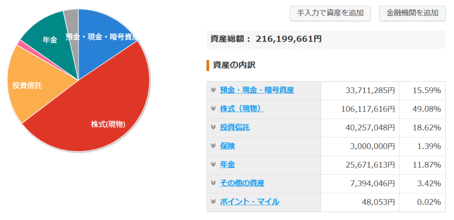Screen dimensions: 454x220
Task: Click the 金融機関を追加 button
Action: pyautogui.click(x=412, y=13)
